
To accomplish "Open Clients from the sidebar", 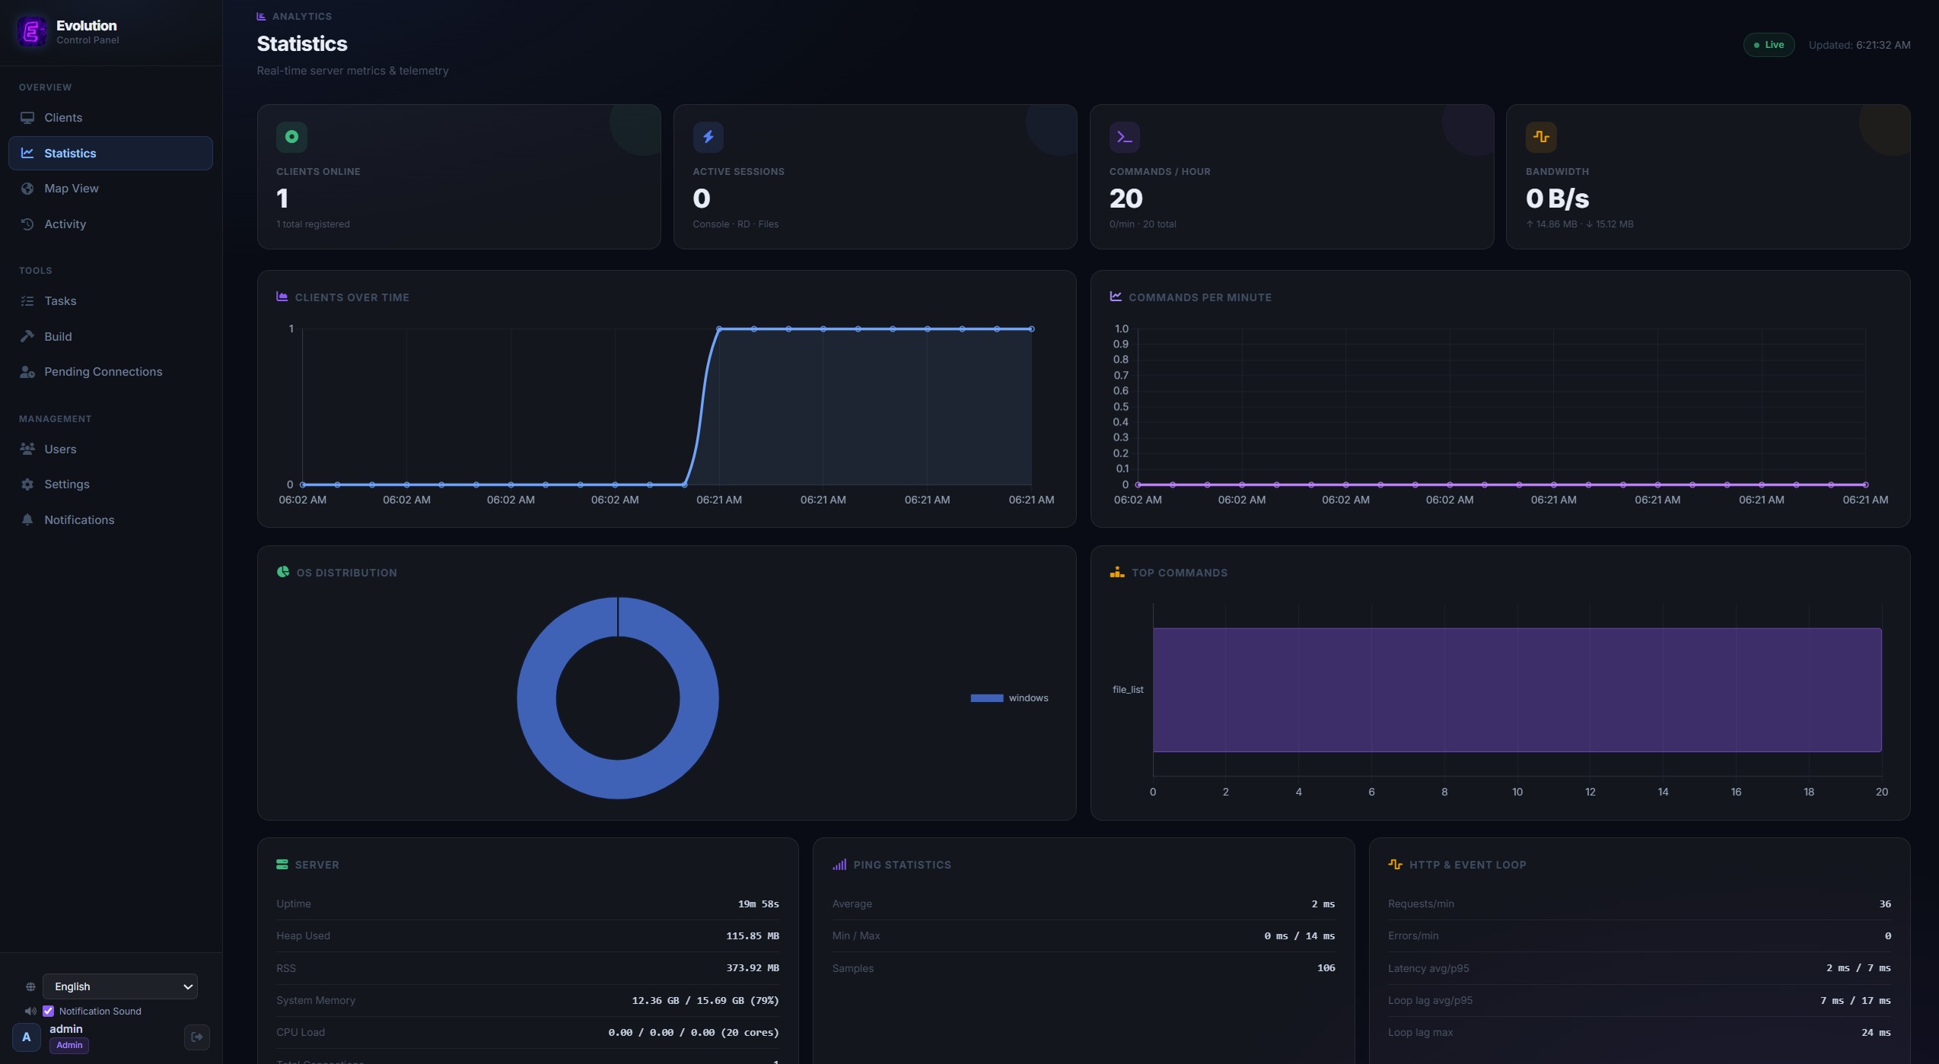I will click(x=110, y=118).
